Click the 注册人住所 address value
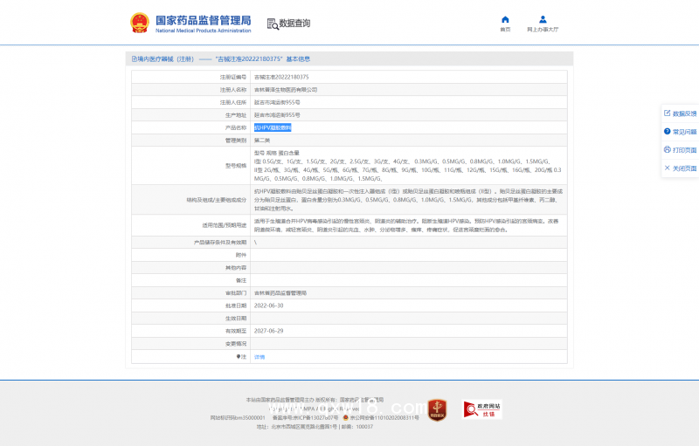 [x=277, y=102]
